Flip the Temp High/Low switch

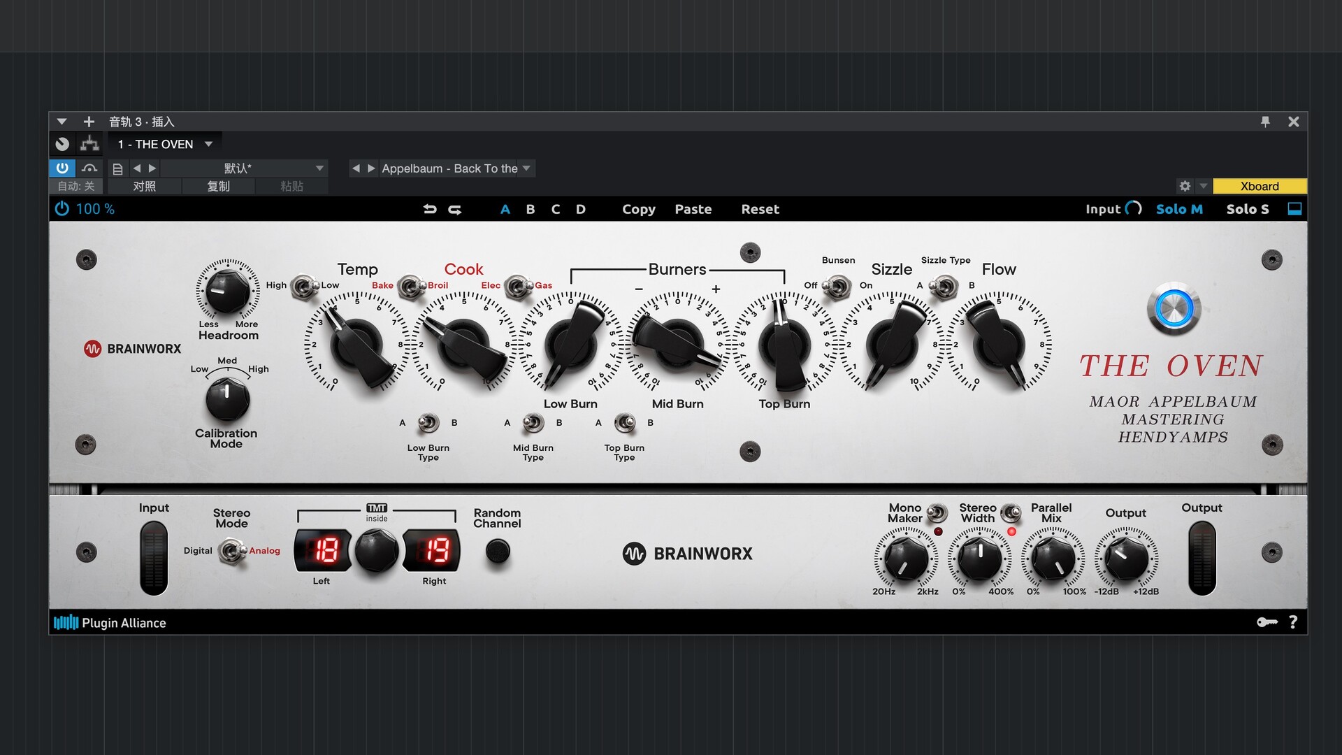pos(303,286)
